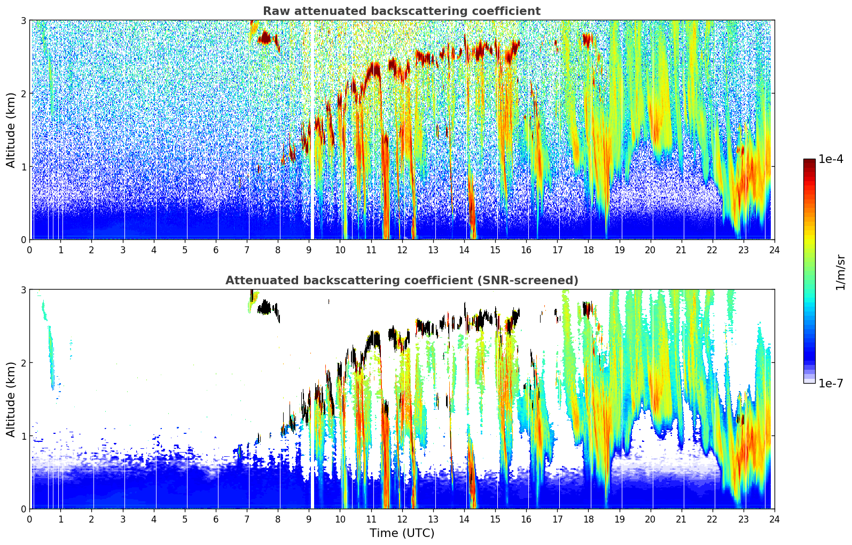Click the '1e-4' colorbar maximum label
The height and width of the screenshot is (545, 852).
(x=831, y=159)
